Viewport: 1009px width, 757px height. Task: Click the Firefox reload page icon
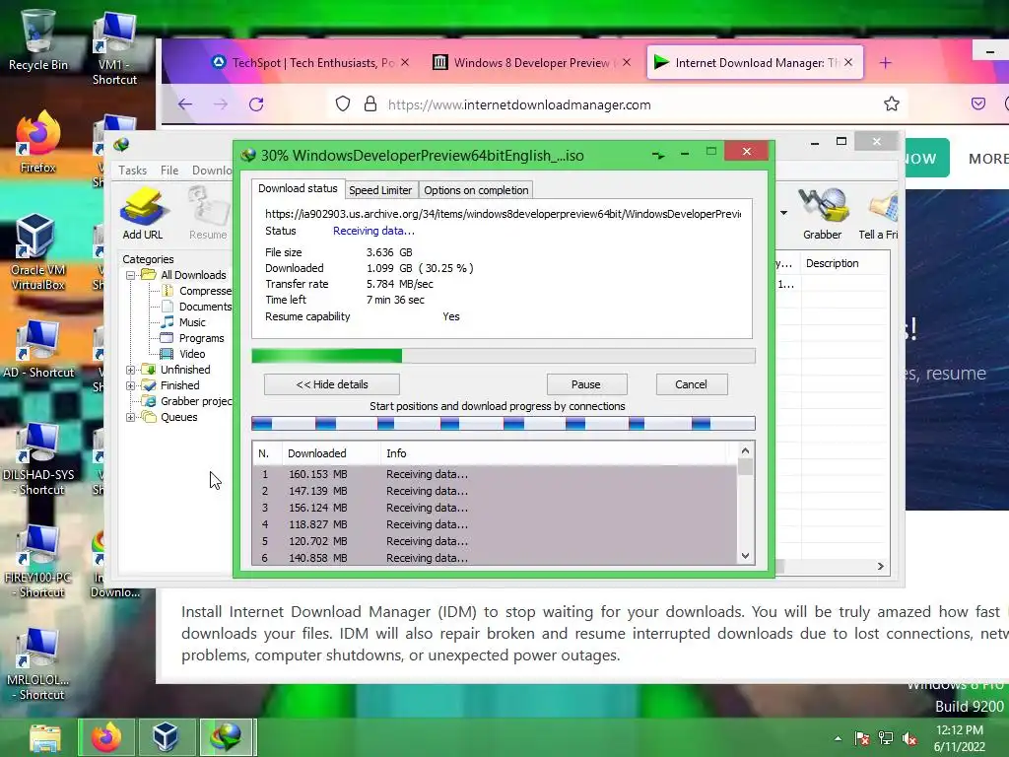click(x=256, y=104)
